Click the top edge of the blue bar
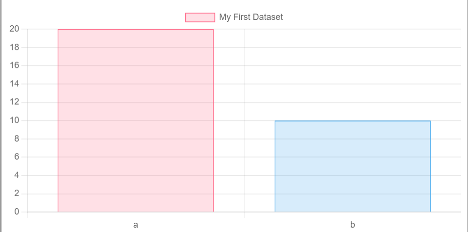The width and height of the screenshot is (468, 232). point(352,121)
